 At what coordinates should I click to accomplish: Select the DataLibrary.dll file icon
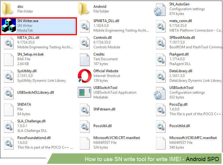pyautogui.click(x=161, y=76)
